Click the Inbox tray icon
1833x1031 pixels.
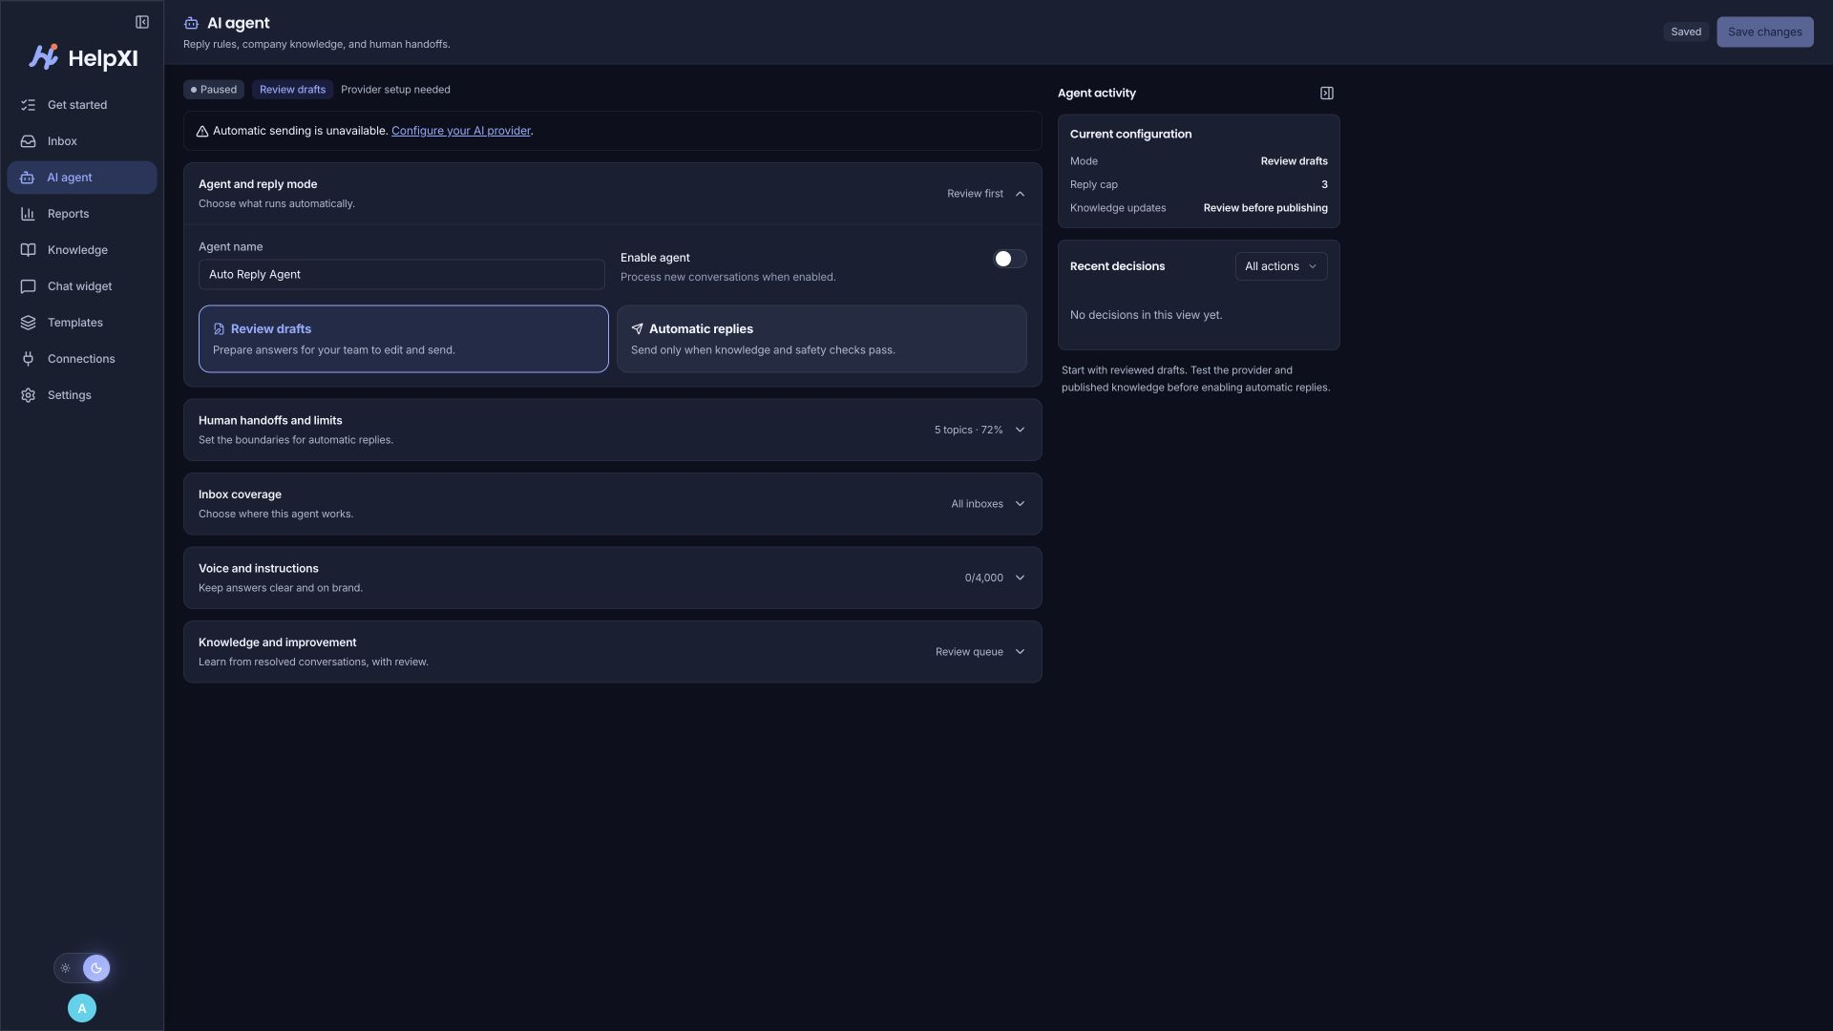(x=28, y=141)
